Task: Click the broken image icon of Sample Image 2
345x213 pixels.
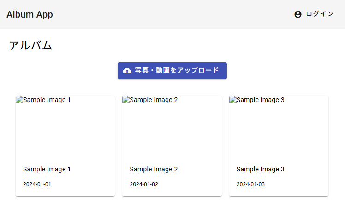Action: (x=125, y=99)
